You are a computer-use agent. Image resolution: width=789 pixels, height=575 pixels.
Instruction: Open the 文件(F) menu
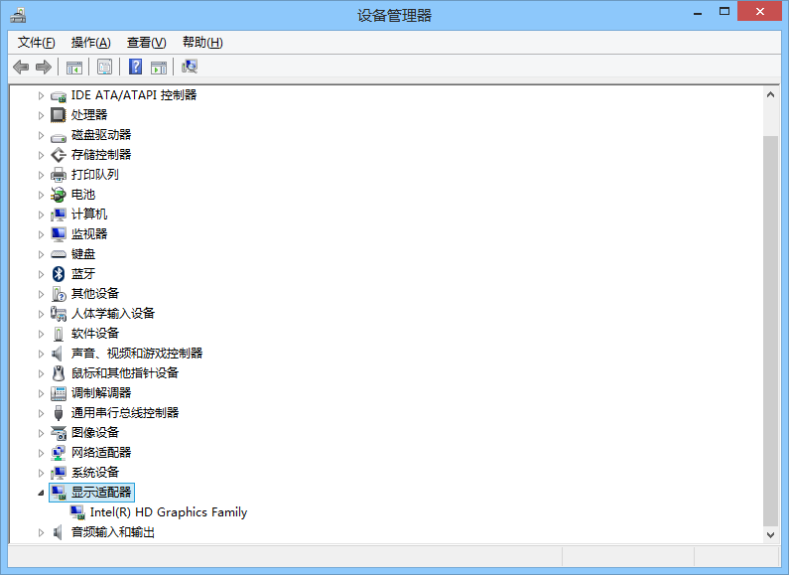click(x=37, y=43)
